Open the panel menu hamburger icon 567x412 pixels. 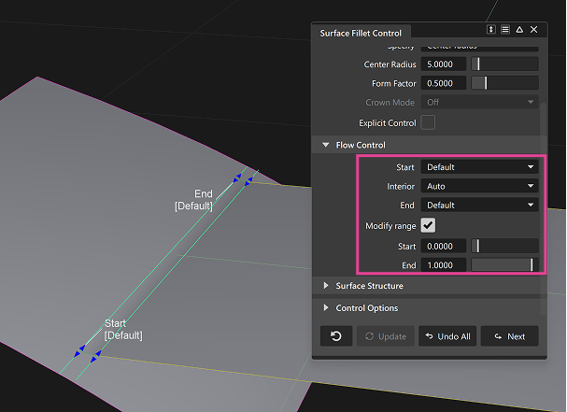tap(505, 30)
